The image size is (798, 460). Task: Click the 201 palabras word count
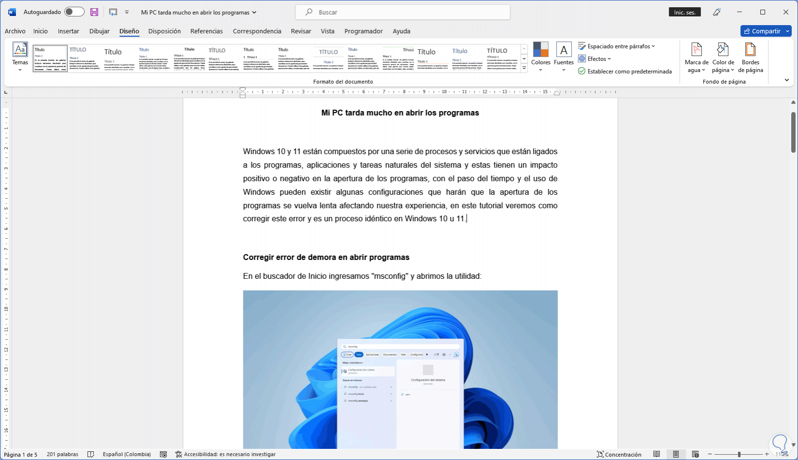point(62,454)
